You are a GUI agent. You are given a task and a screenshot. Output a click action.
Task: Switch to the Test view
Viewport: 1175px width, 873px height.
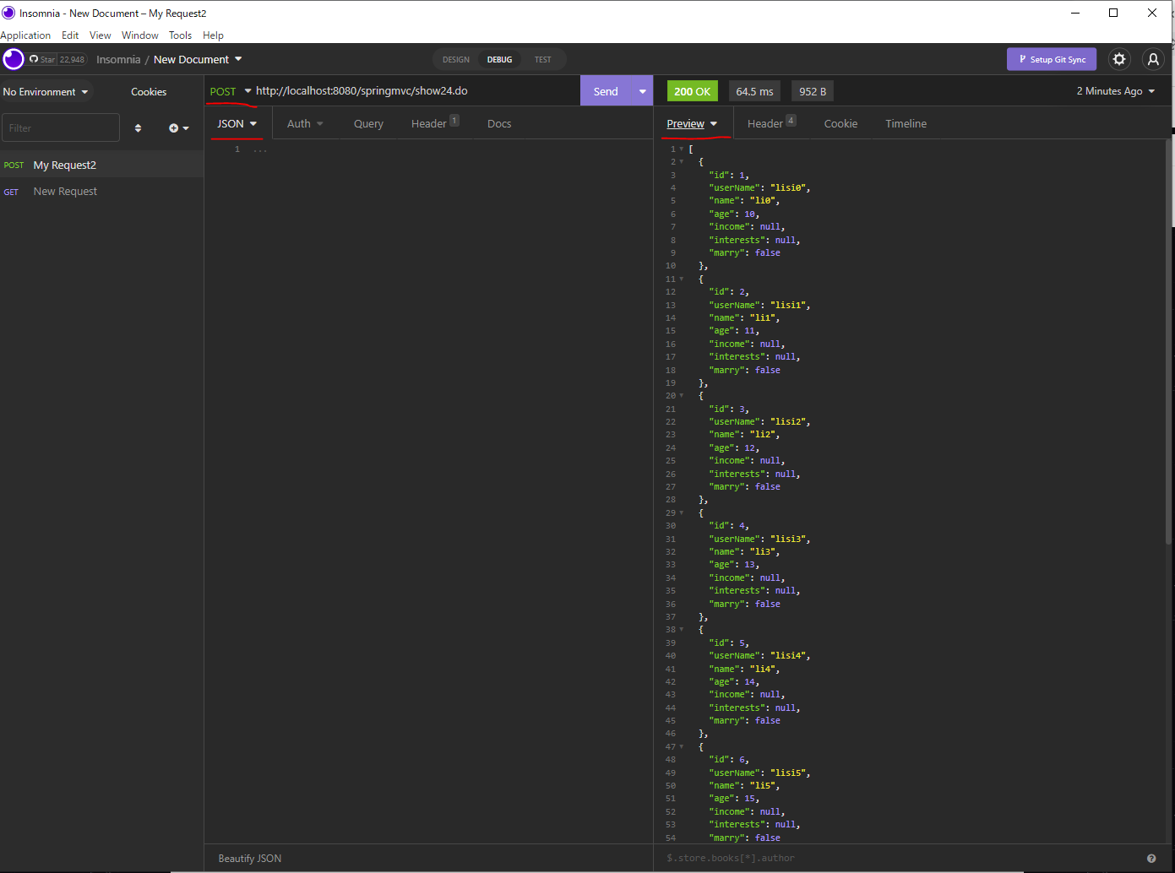click(x=542, y=60)
